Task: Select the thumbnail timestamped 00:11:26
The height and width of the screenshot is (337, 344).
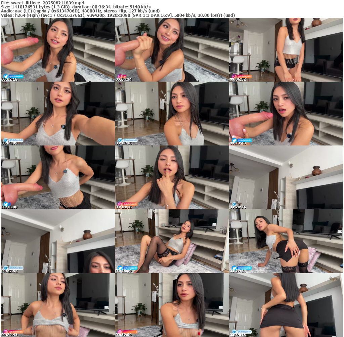Action: click(x=172, y=113)
